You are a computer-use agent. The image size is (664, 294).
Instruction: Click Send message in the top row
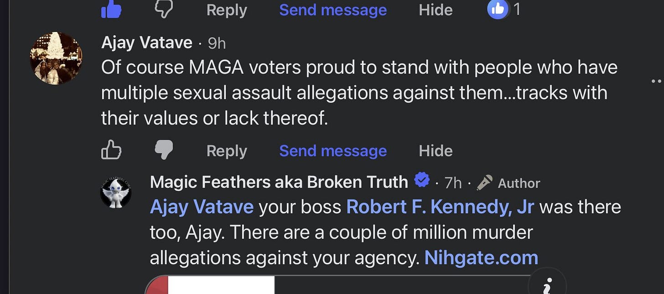pyautogui.click(x=333, y=10)
